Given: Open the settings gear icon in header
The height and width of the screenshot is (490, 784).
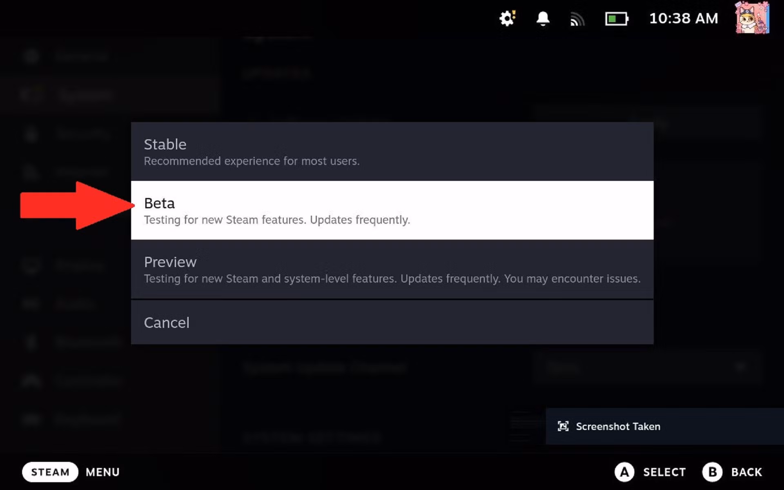Looking at the screenshot, I should click(x=507, y=18).
